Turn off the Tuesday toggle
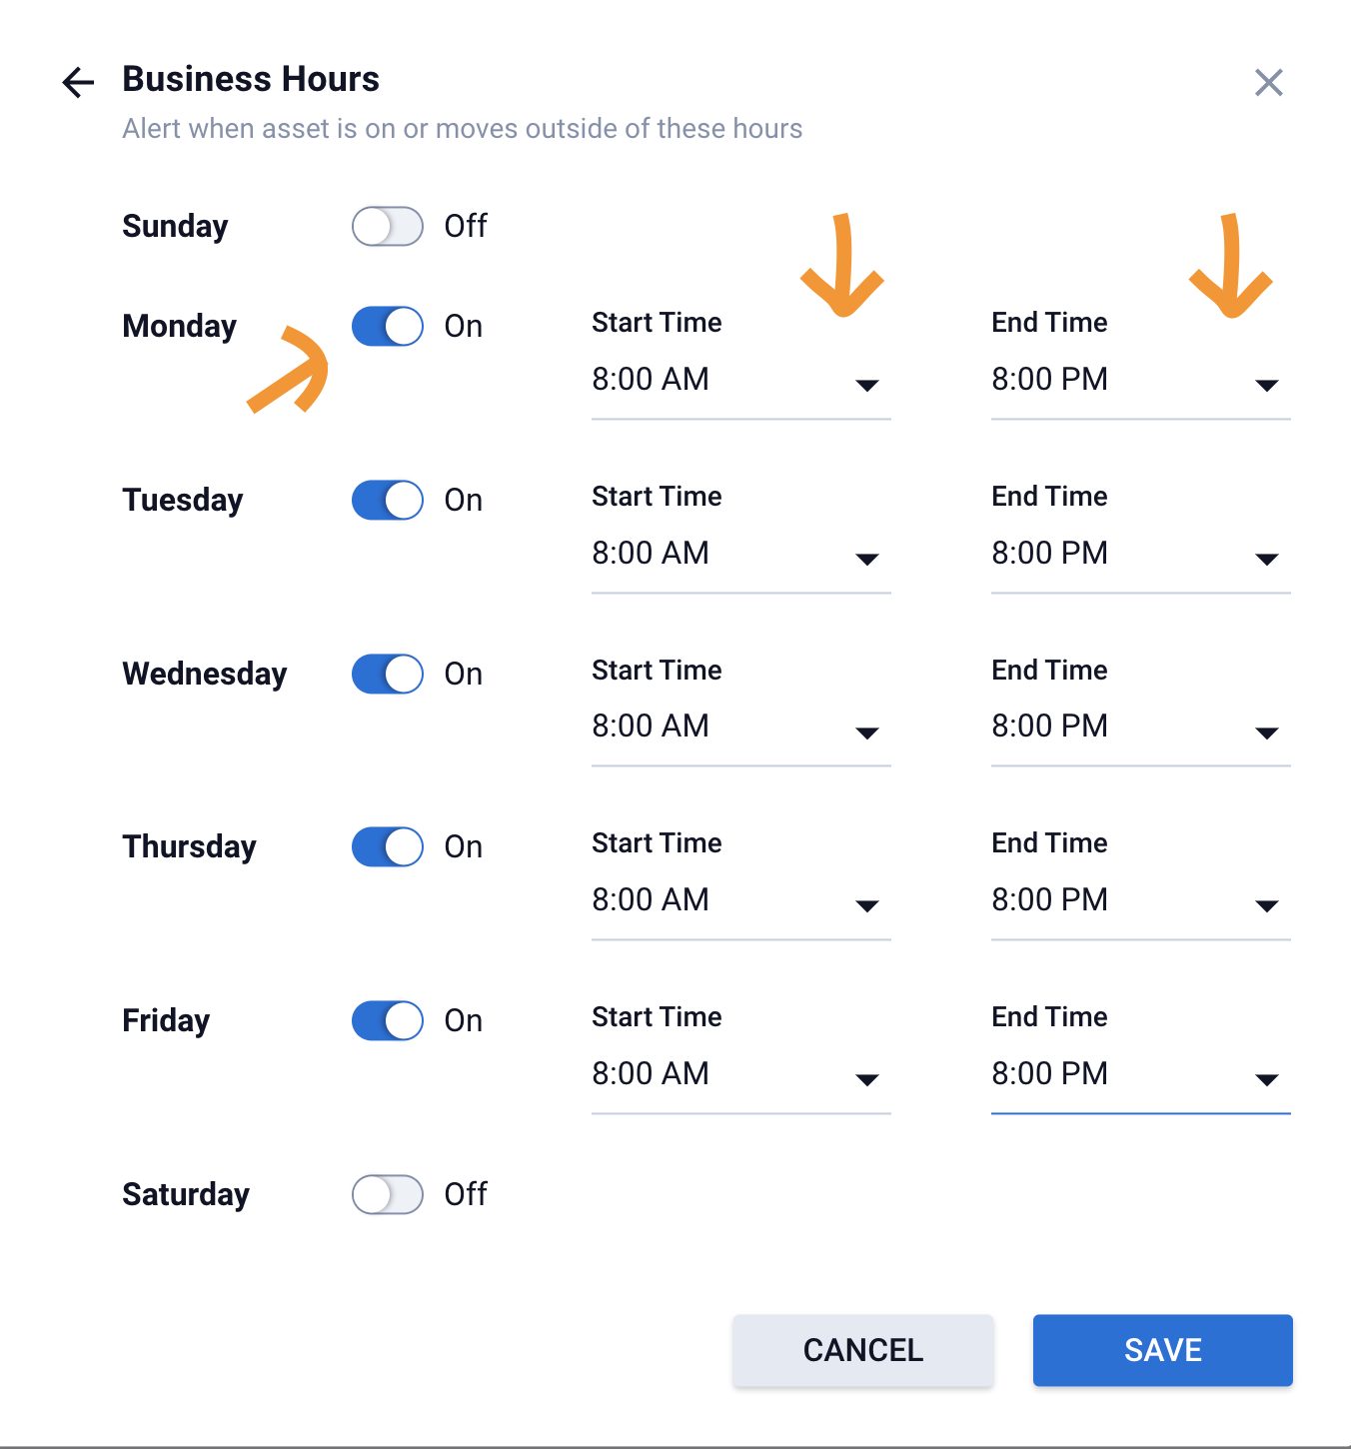 point(388,500)
